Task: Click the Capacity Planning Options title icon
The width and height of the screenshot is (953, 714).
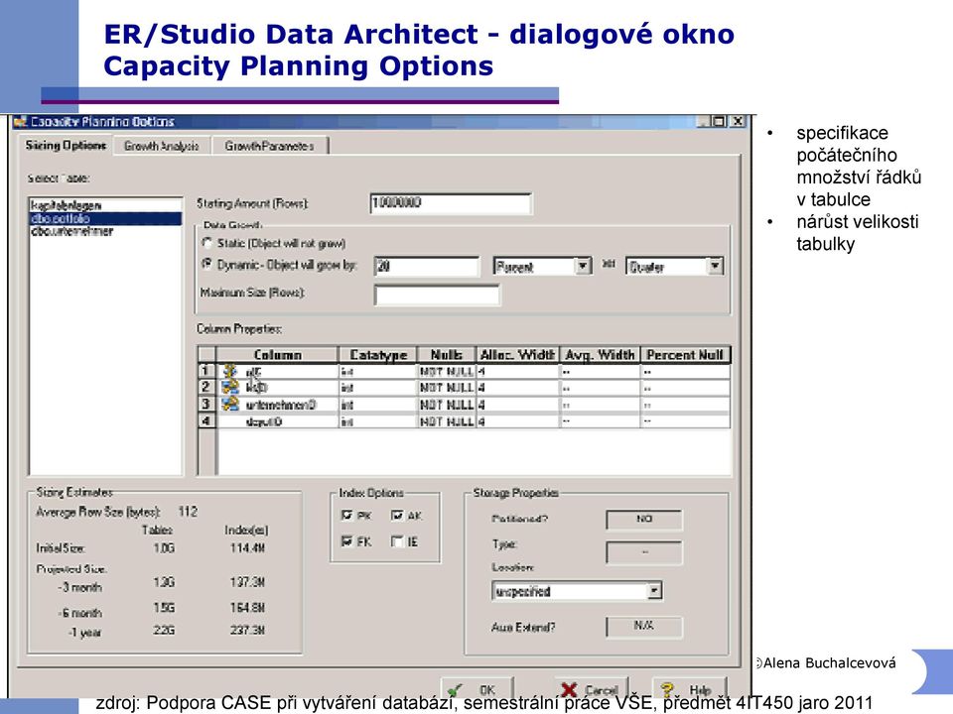Action: click(20, 121)
